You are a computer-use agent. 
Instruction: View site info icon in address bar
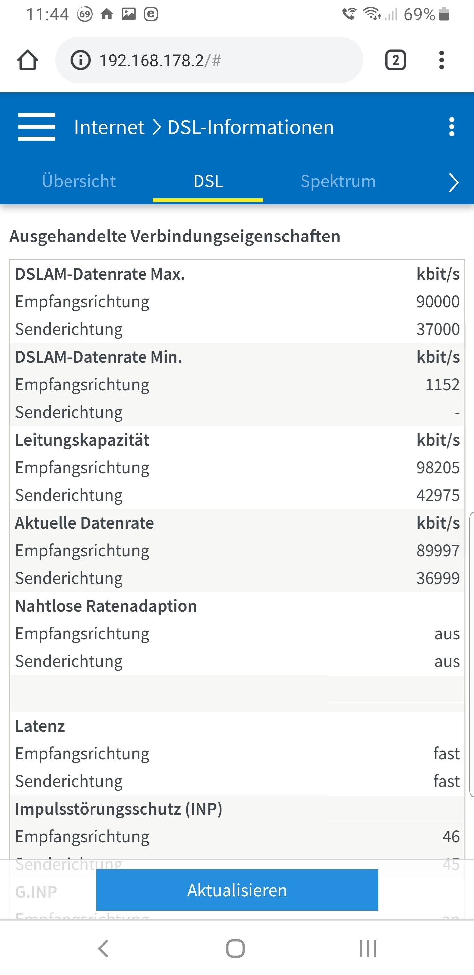(81, 60)
